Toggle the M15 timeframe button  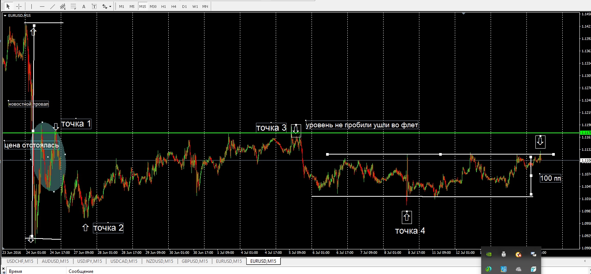[x=143, y=6]
